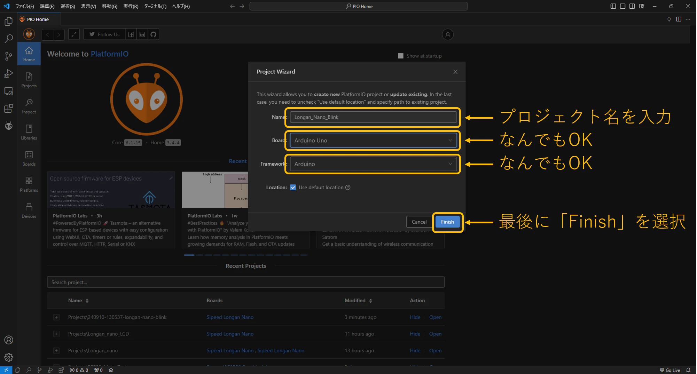Click the Project Wizard Name input field
697x374 pixels.
pos(373,117)
